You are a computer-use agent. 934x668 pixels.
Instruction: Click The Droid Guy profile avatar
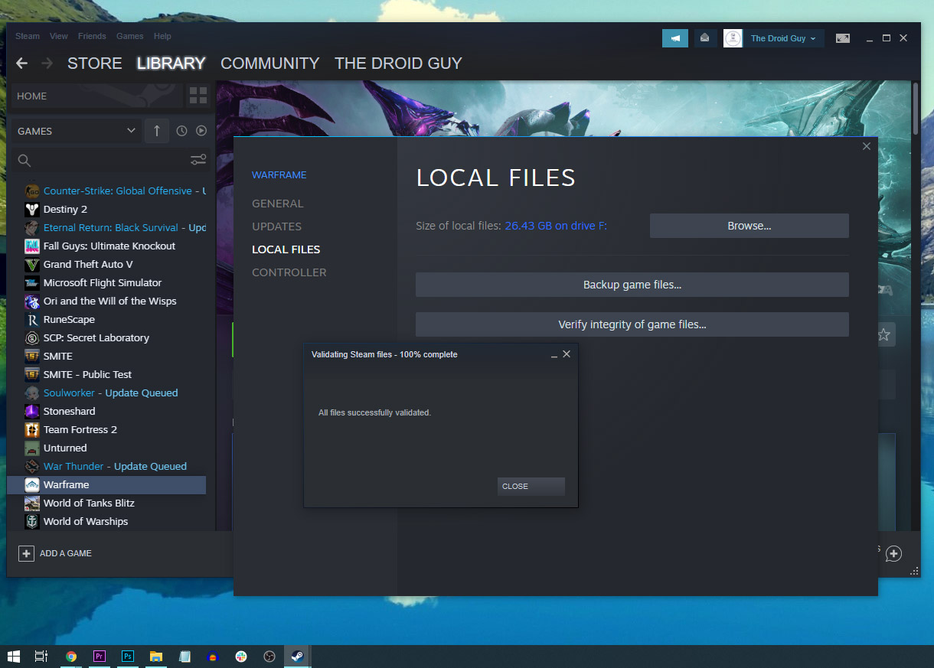point(733,38)
